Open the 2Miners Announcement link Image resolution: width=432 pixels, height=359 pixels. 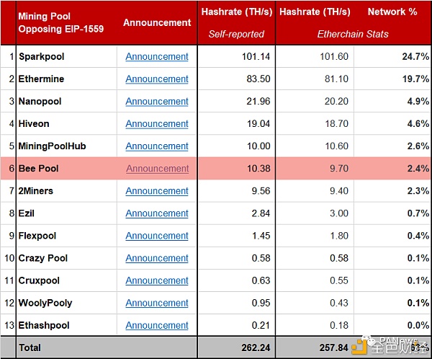[157, 191]
